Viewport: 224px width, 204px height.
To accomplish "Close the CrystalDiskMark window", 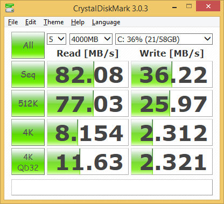I will 208,6.
